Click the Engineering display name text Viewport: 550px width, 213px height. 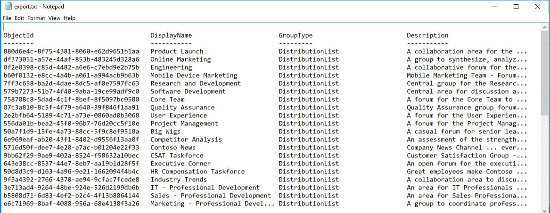point(171,67)
